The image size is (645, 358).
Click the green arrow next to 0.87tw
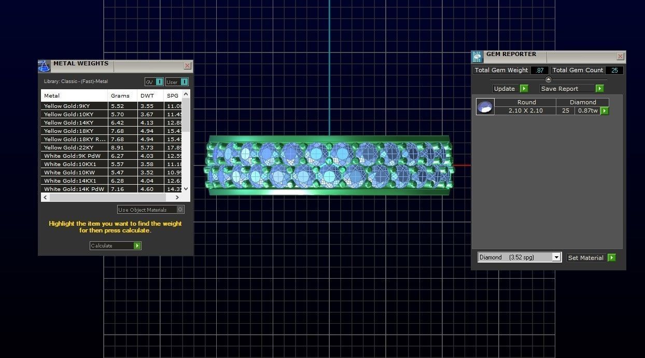point(605,111)
